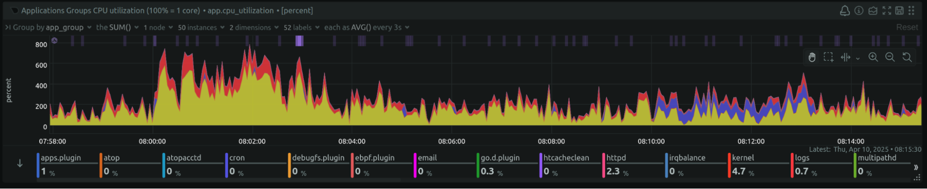Open the SUM() aggregation dropdown

tap(117, 27)
